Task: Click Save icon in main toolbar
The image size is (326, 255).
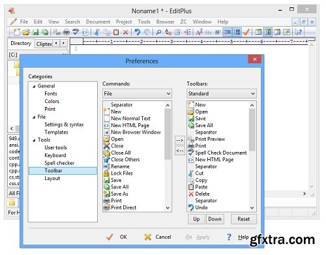Action: coord(35,32)
